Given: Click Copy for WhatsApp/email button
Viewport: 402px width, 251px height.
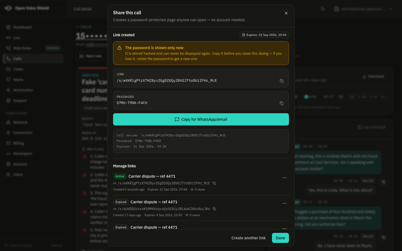Looking at the screenshot, I should [x=201, y=119].
